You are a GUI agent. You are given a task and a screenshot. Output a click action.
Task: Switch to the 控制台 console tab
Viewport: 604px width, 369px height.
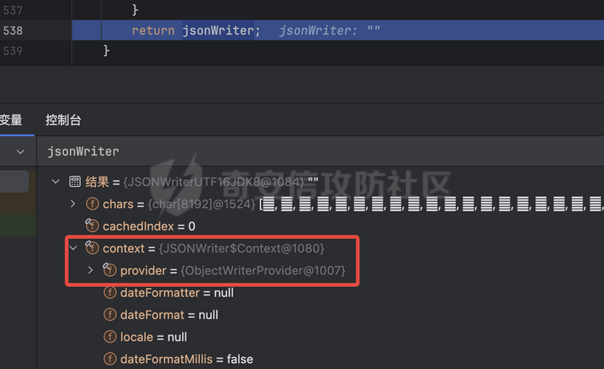click(x=63, y=120)
